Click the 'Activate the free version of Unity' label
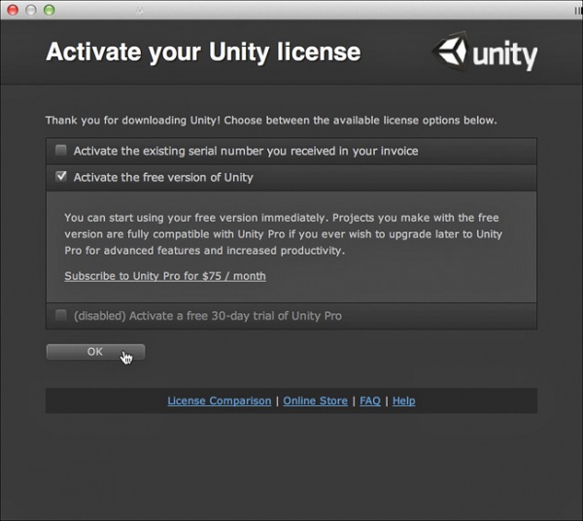This screenshot has height=521, width=583. (163, 177)
